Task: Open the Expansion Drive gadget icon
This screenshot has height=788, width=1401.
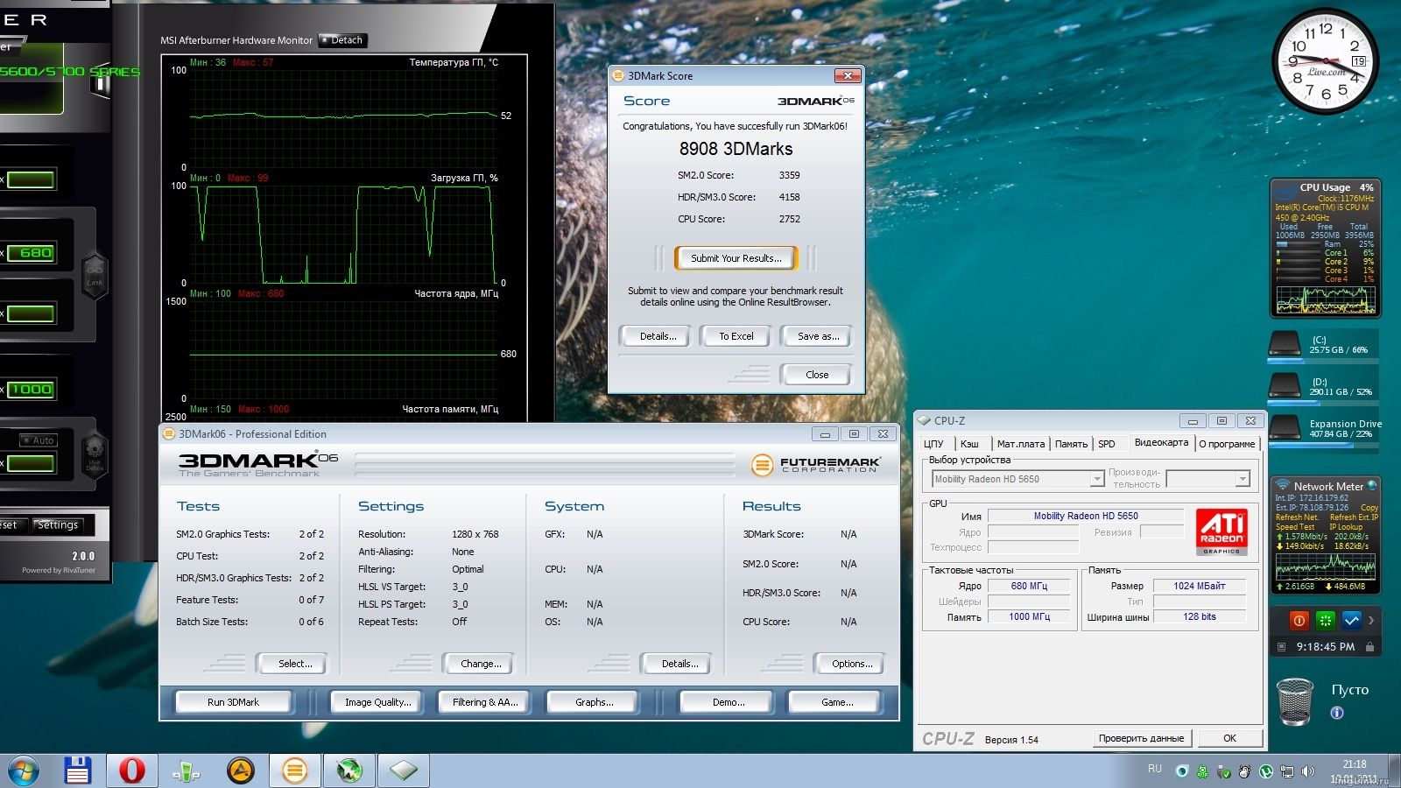Action: tap(1285, 429)
